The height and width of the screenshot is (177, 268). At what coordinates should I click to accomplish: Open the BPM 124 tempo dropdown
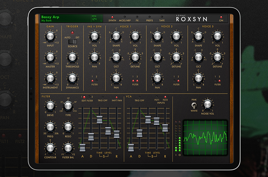[x=97, y=18]
